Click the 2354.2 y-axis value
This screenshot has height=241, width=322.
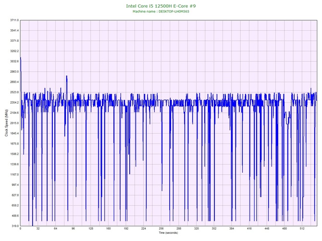click(x=14, y=102)
